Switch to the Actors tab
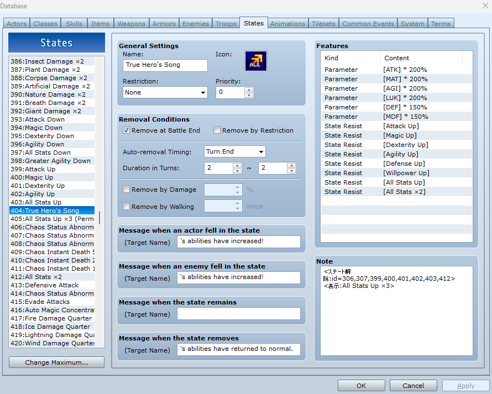This screenshot has height=394, width=492. point(17,24)
